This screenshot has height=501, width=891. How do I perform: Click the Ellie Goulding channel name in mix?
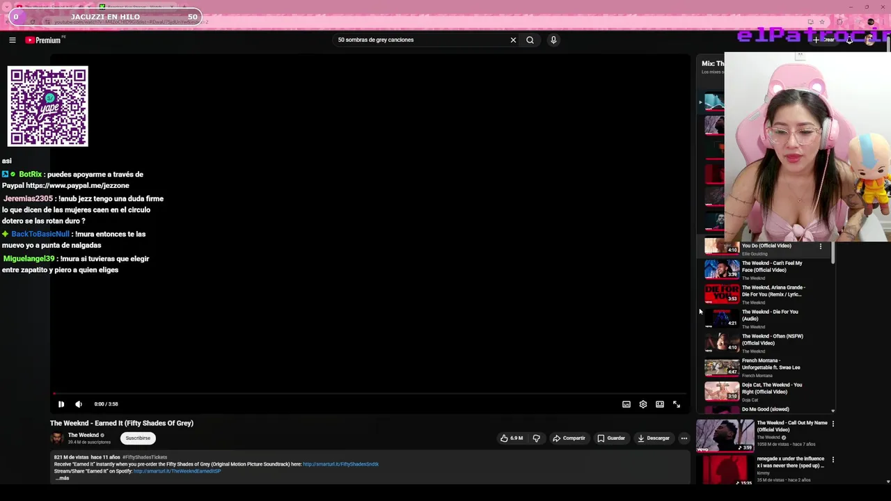pyautogui.click(x=755, y=254)
